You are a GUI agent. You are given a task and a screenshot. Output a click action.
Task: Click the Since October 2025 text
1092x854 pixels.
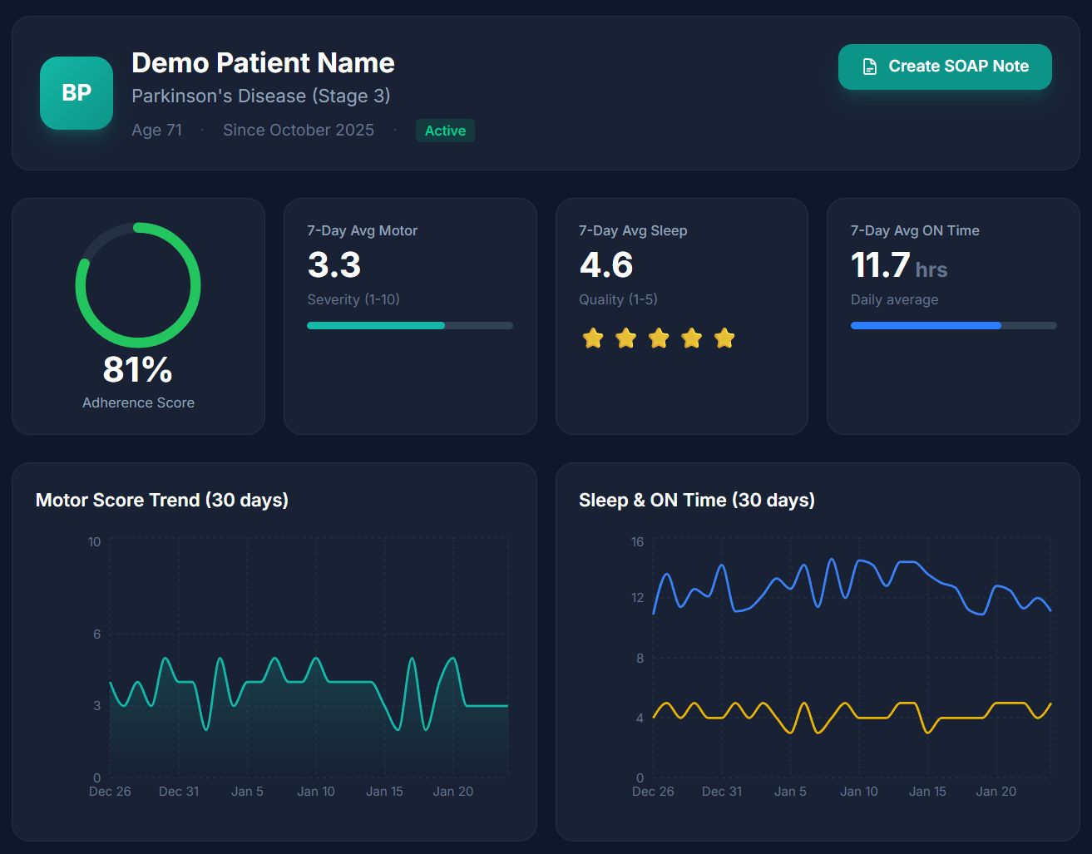click(299, 130)
